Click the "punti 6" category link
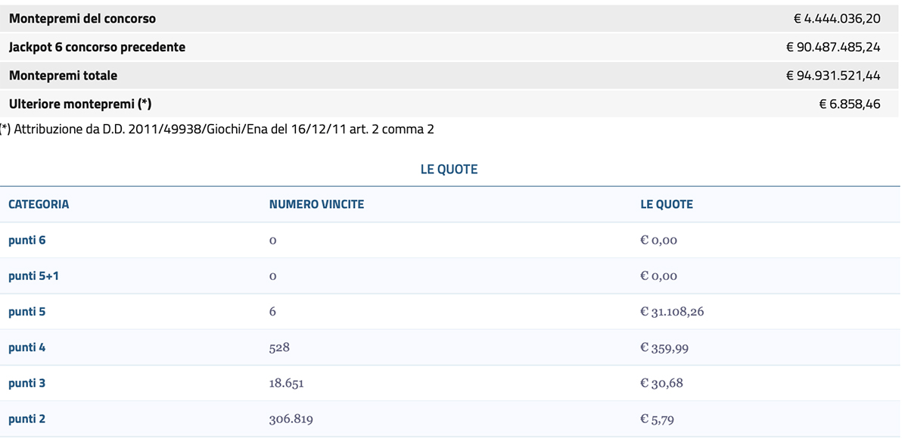The image size is (908, 439). coord(27,240)
